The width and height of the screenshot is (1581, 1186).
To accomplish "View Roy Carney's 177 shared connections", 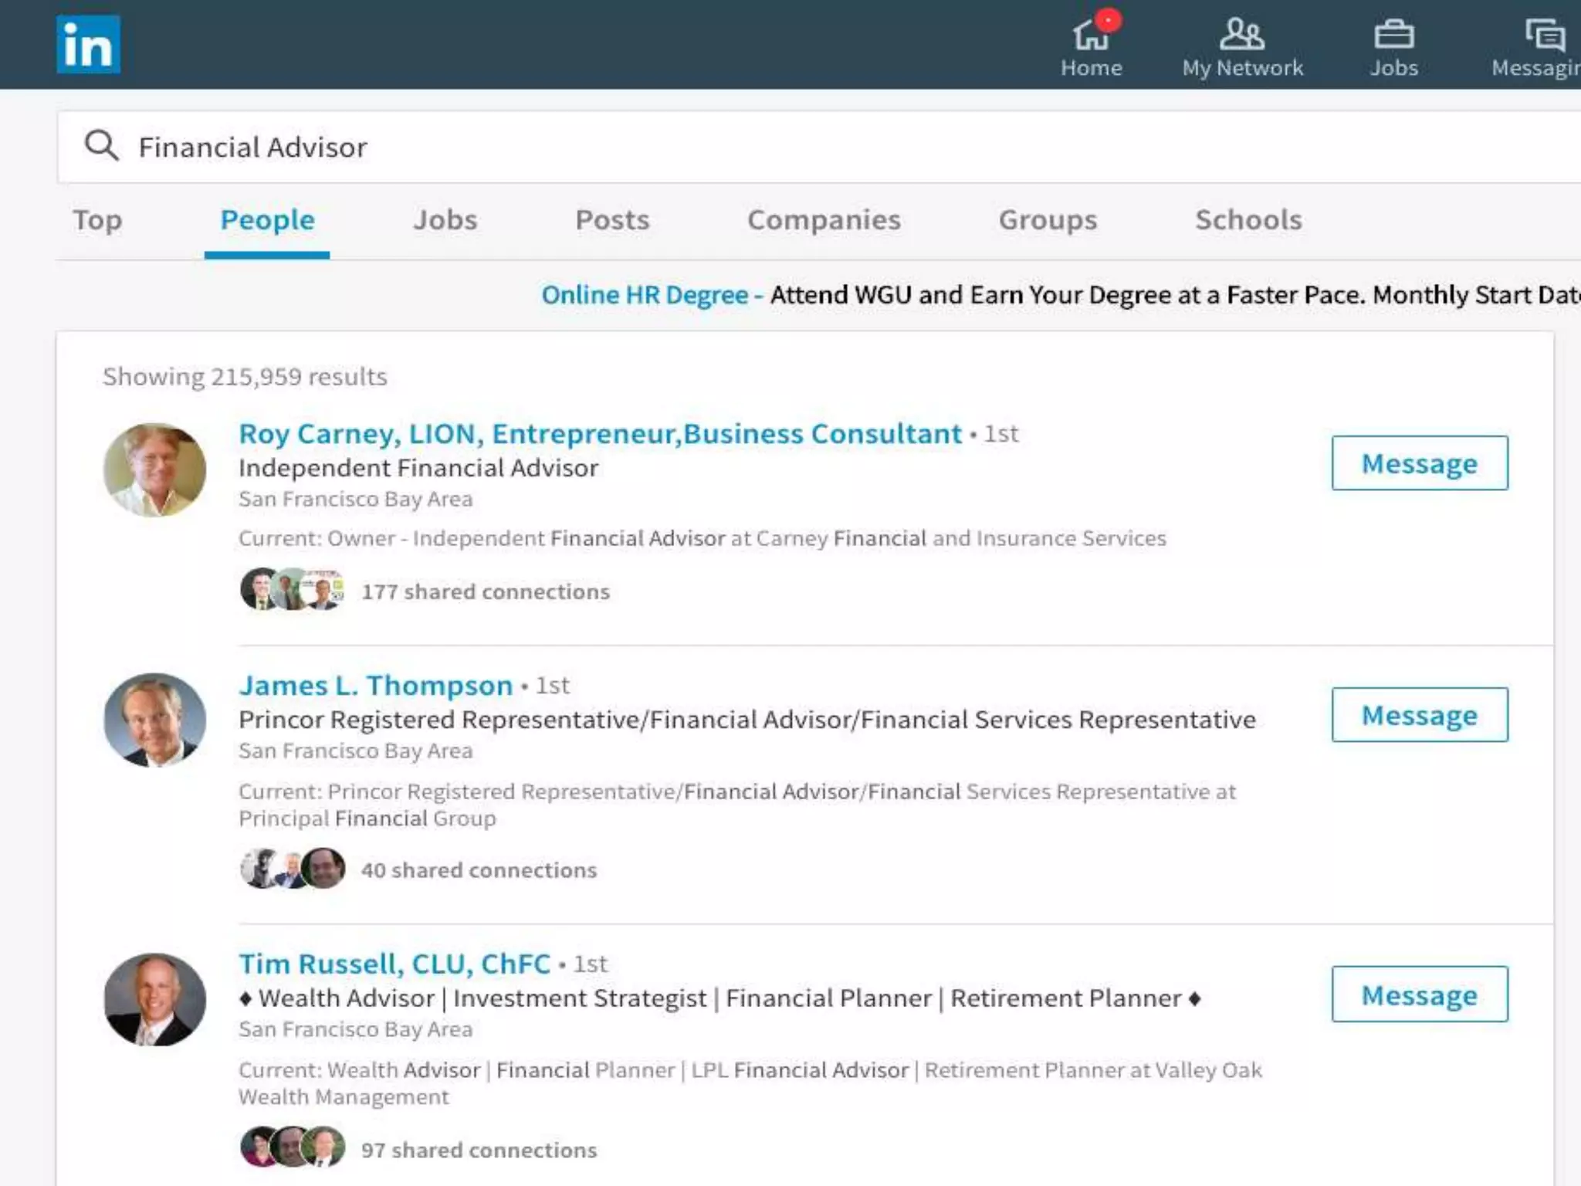I will click(x=486, y=592).
